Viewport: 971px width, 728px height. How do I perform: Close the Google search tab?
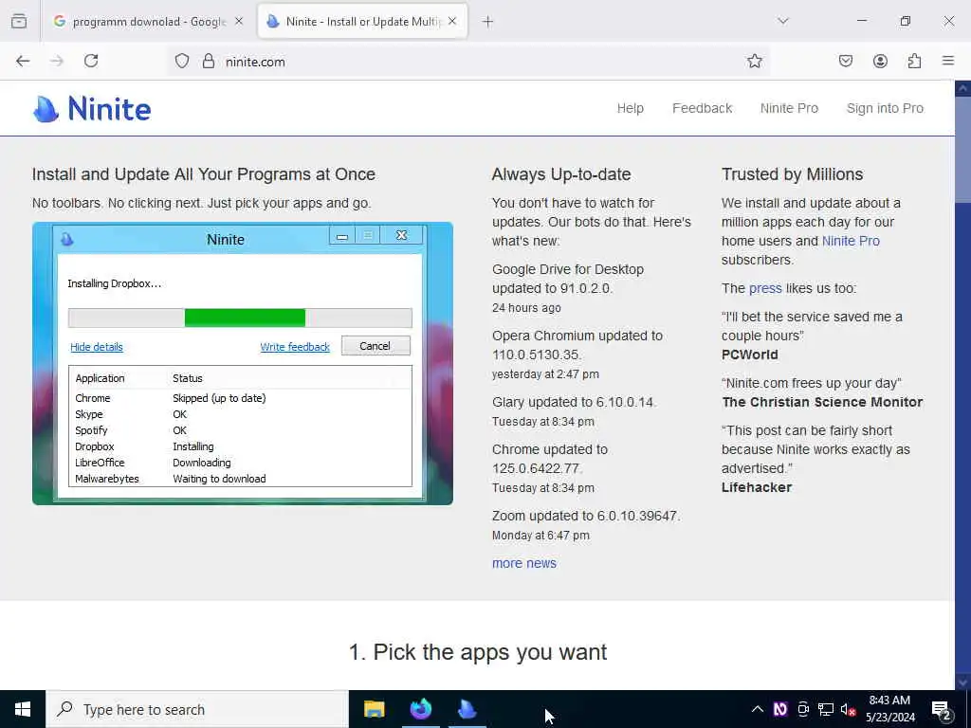click(239, 21)
